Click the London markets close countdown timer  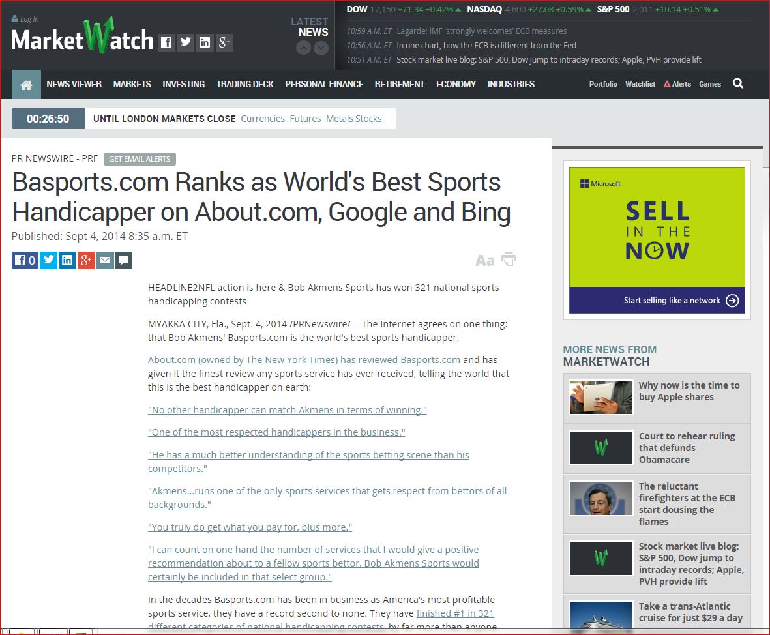pos(48,119)
